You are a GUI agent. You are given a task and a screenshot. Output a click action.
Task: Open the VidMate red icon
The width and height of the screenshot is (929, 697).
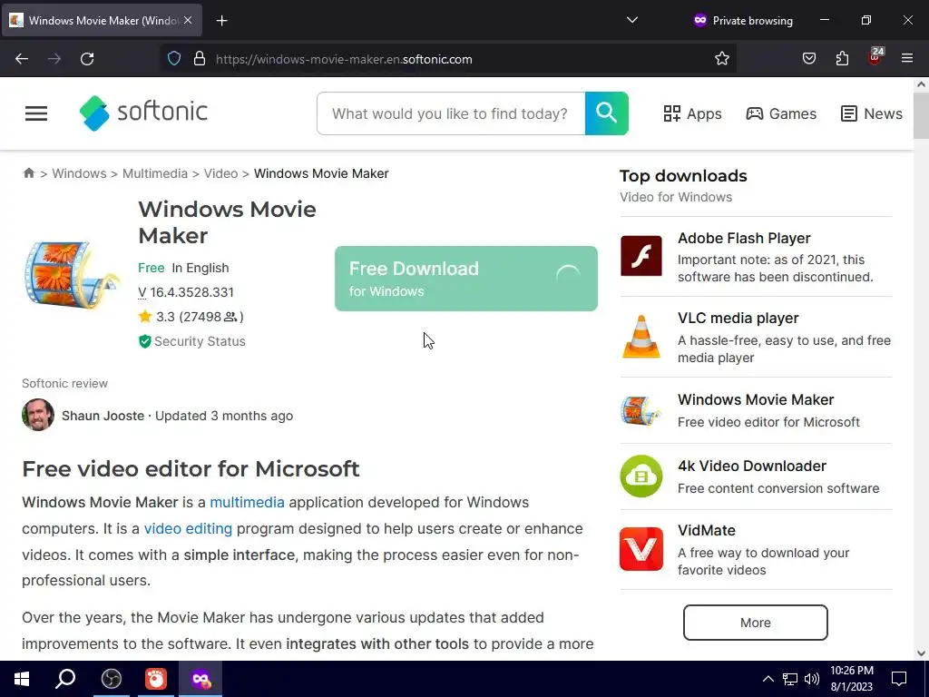coord(641,549)
